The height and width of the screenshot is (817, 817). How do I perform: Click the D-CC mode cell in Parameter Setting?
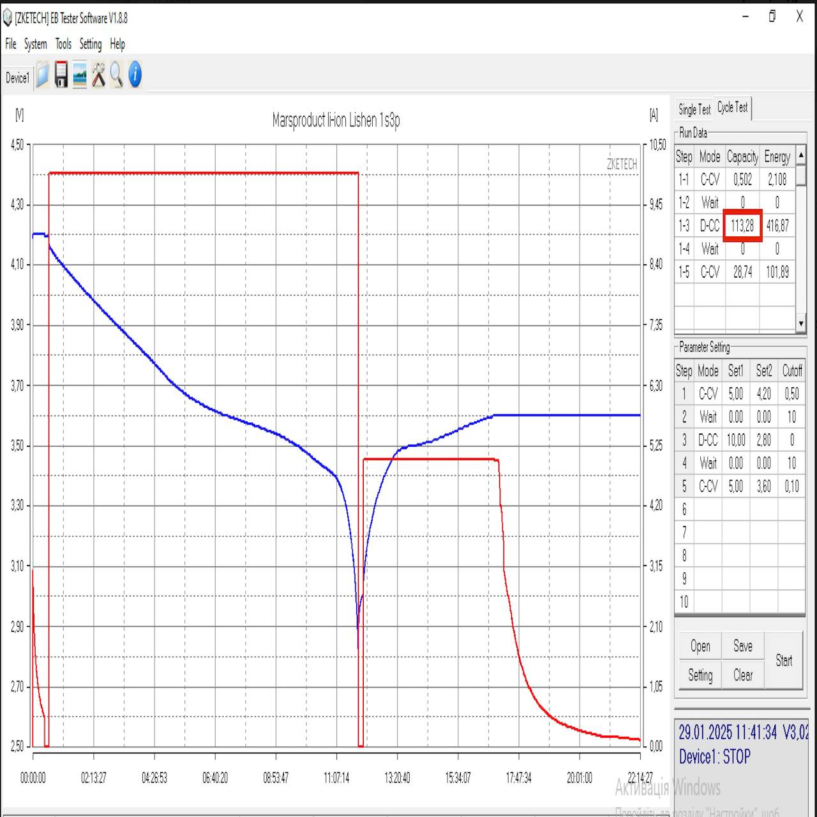click(708, 440)
